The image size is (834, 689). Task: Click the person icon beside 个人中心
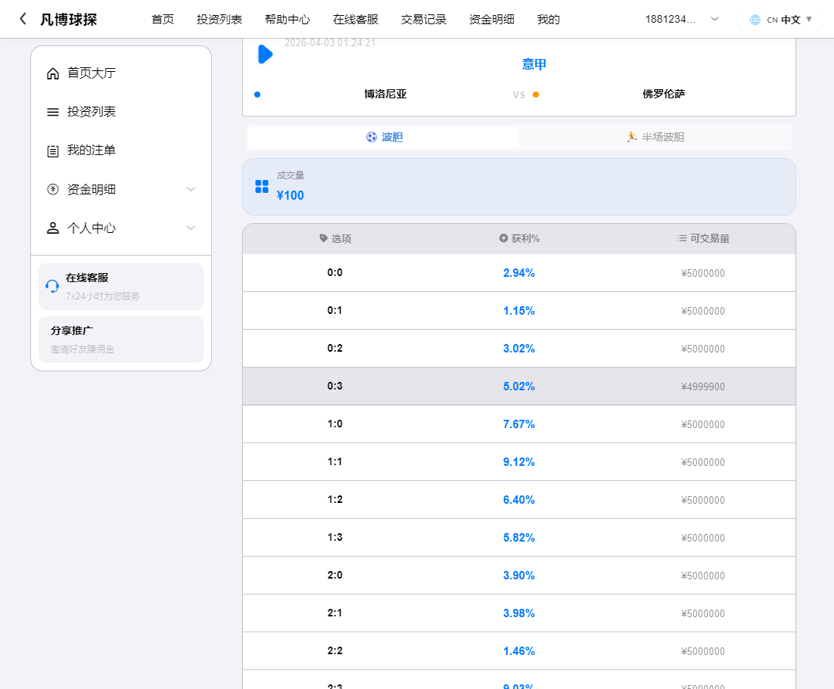[x=53, y=228]
